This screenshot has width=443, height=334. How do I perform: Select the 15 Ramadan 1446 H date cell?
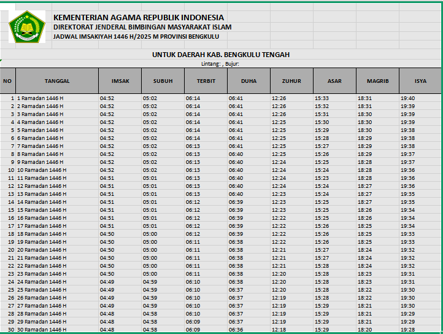tap(41, 210)
